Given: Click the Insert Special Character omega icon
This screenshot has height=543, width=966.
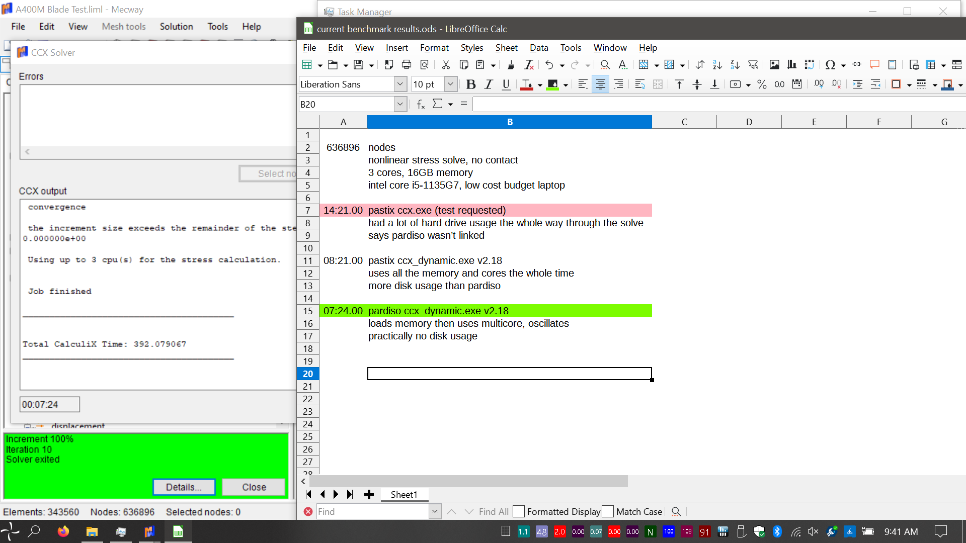Looking at the screenshot, I should click(830, 64).
